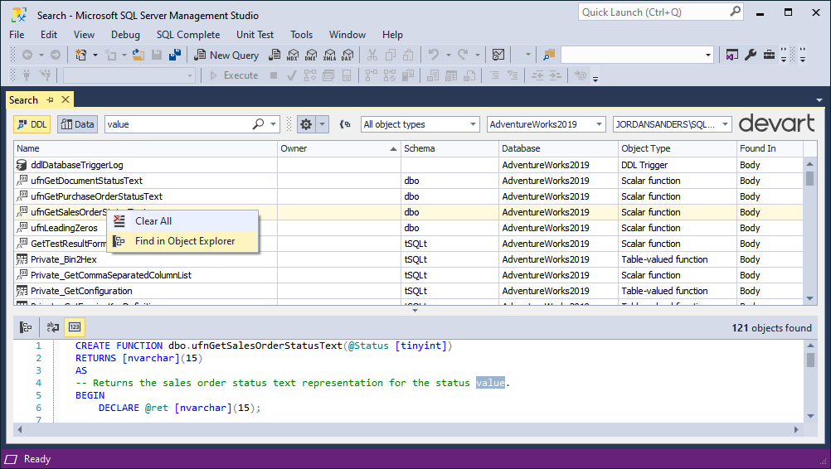Expand the tab list arrow at right
Viewport: 831px width, 469px height.
point(819,100)
